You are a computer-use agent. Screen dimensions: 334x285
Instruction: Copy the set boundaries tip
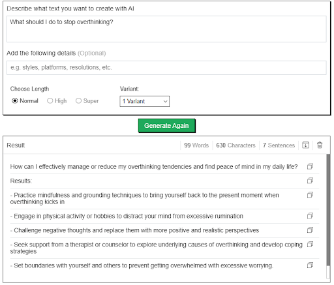click(x=310, y=265)
